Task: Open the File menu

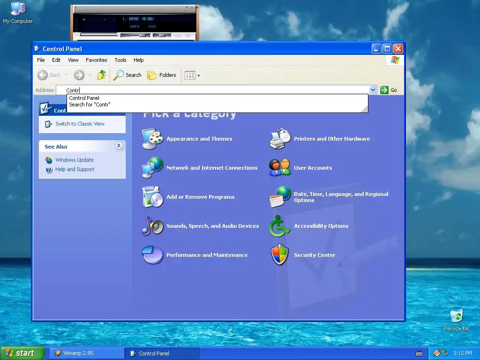Action: pos(41,60)
